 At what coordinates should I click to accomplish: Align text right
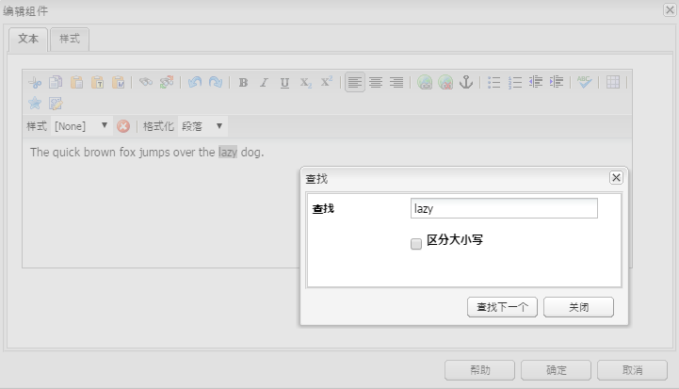point(396,82)
